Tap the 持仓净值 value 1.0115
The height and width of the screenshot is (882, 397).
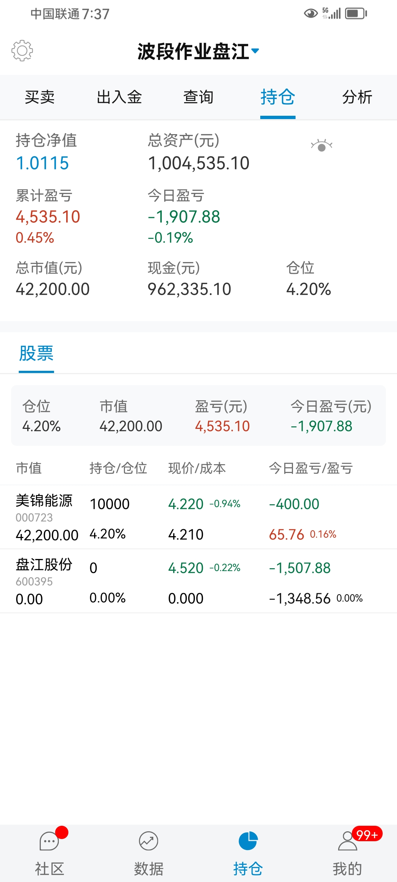point(43,163)
